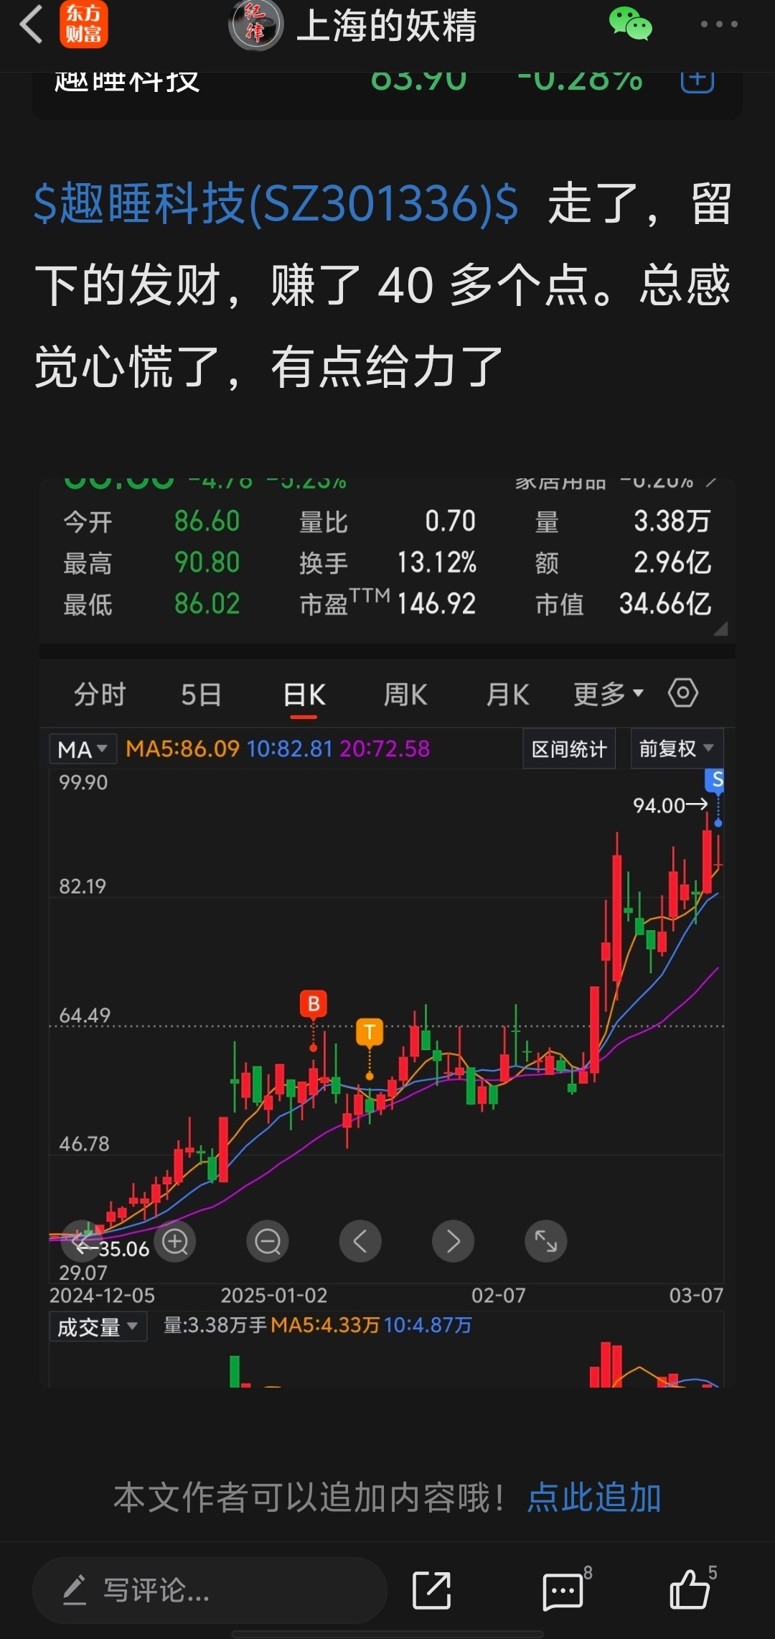Screen dimensions: 775x1639
Task: Zoom out the K-line chart
Action: click(x=268, y=1241)
